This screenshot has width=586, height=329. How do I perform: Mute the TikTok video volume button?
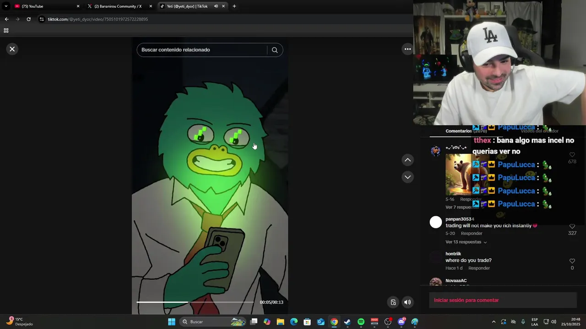[x=407, y=302]
